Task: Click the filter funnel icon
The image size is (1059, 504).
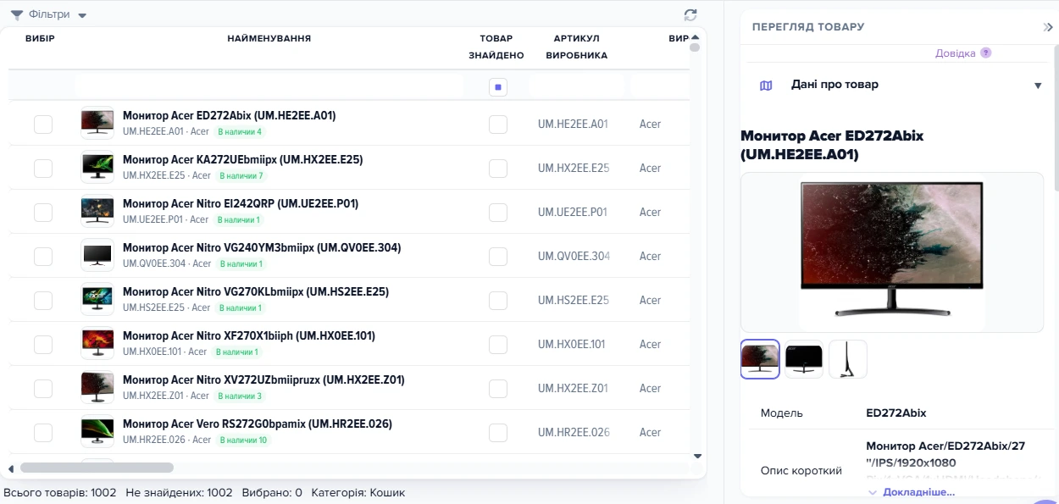Action: click(16, 15)
